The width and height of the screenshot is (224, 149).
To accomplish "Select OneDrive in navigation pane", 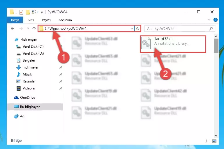I will (x=28, y=98).
